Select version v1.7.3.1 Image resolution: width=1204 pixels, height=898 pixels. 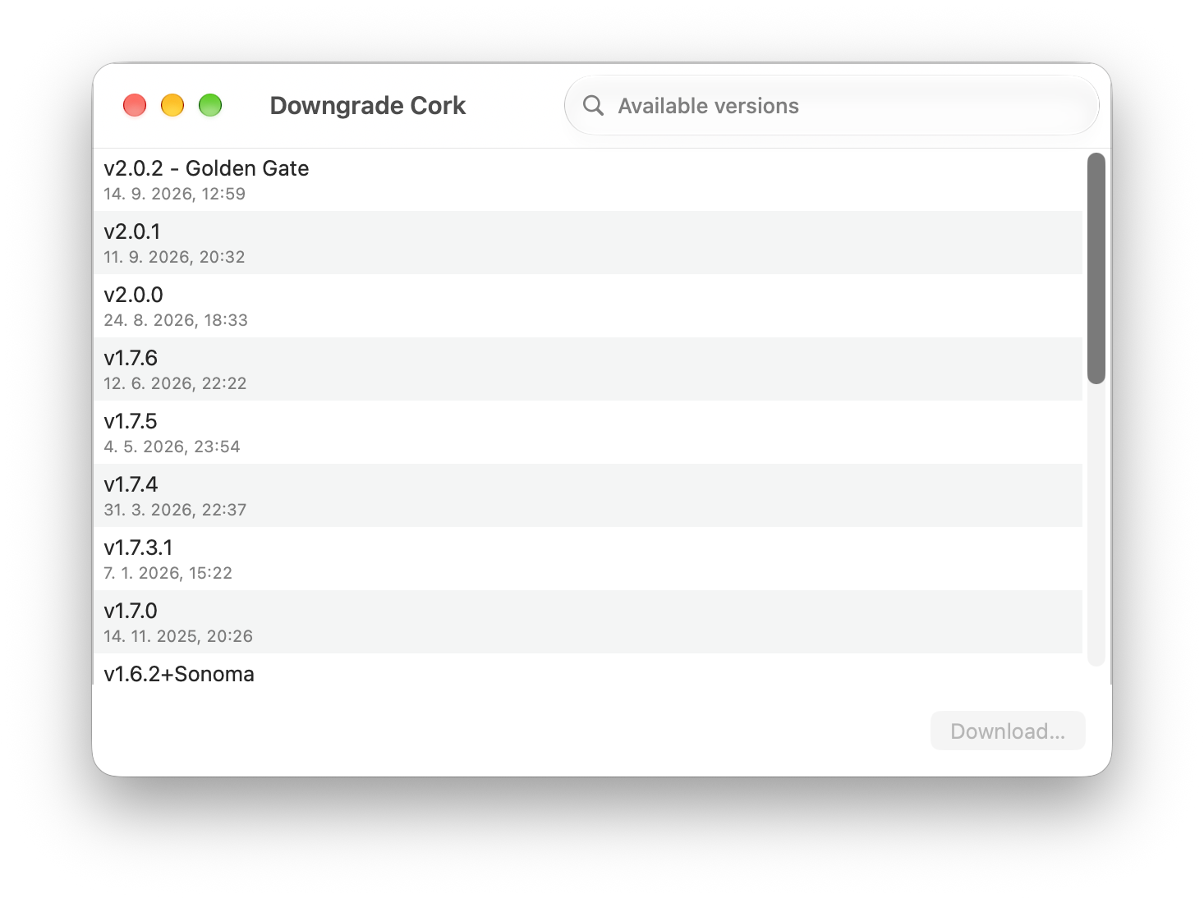point(587,559)
